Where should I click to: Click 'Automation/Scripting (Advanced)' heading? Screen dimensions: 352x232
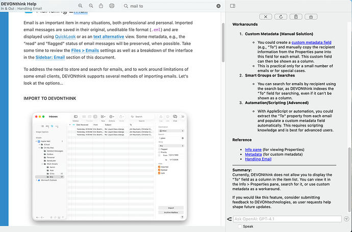(276, 103)
